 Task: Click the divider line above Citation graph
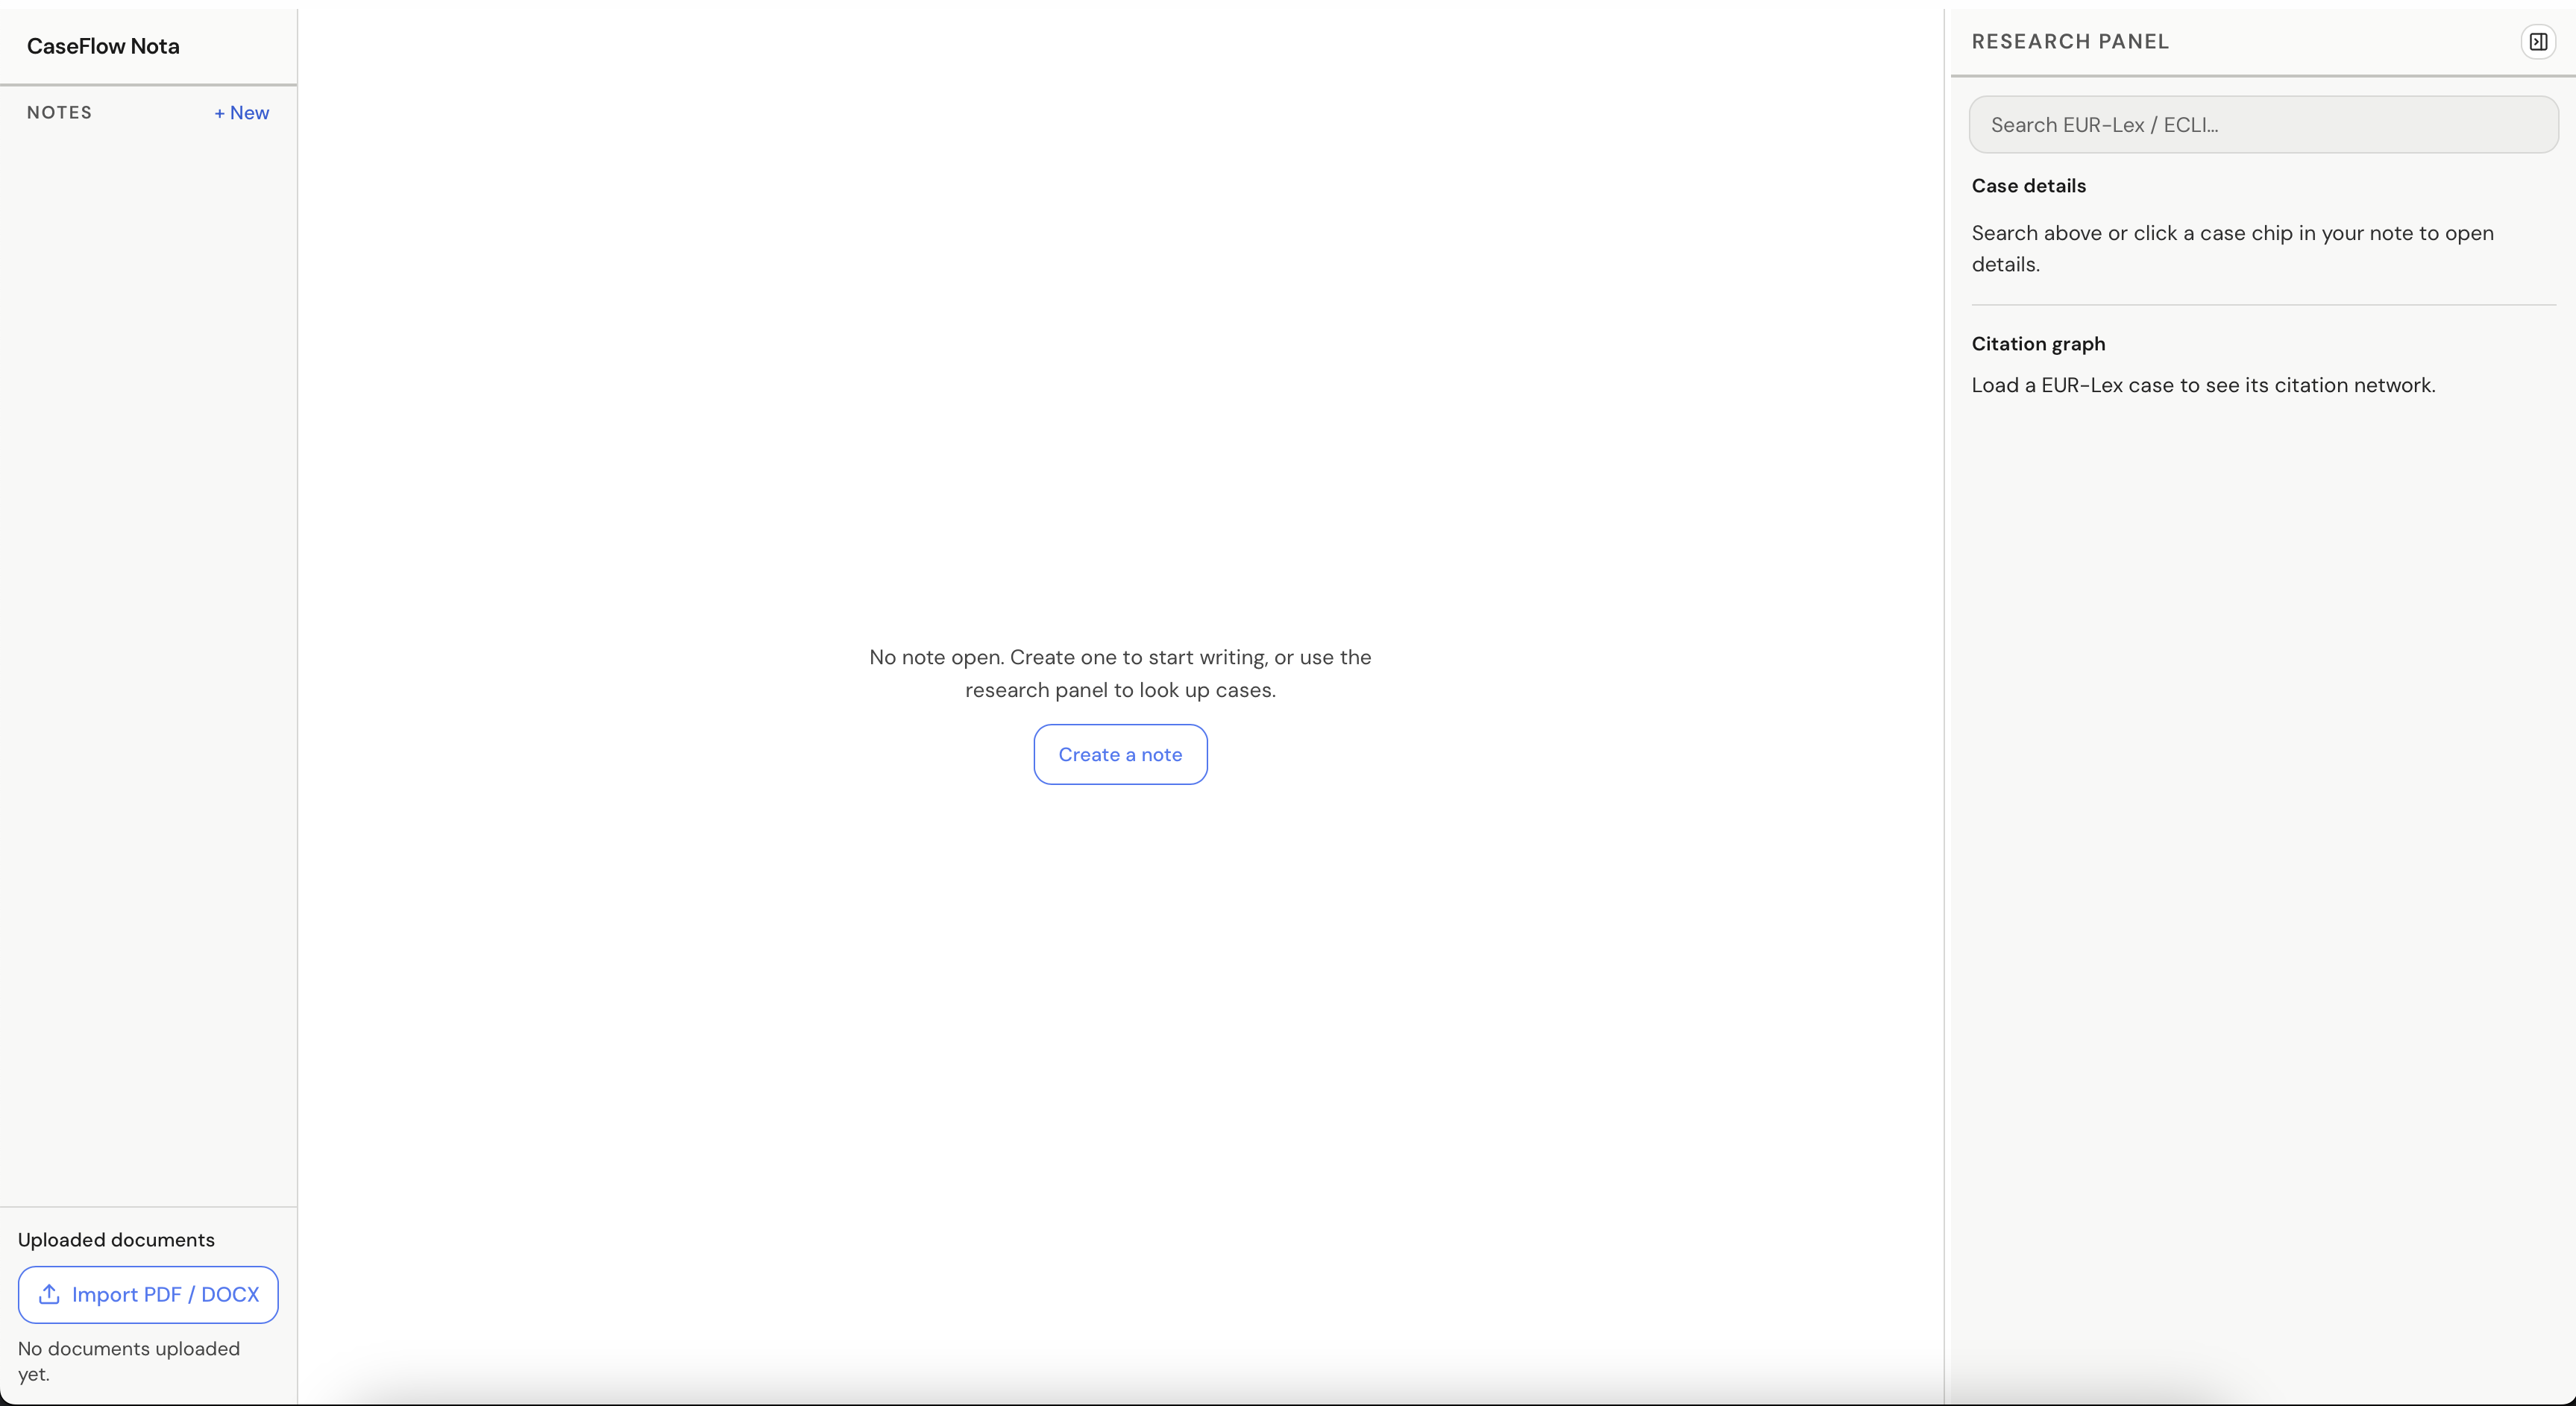coord(2262,305)
